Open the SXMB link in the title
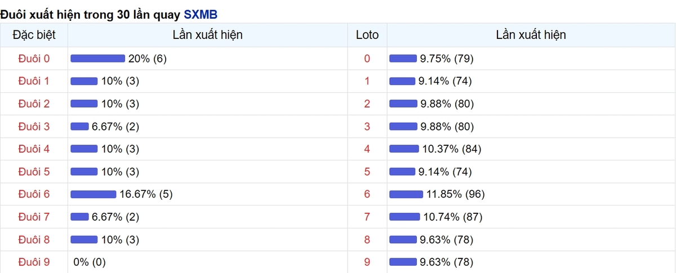676x273 pixels. pos(201,14)
